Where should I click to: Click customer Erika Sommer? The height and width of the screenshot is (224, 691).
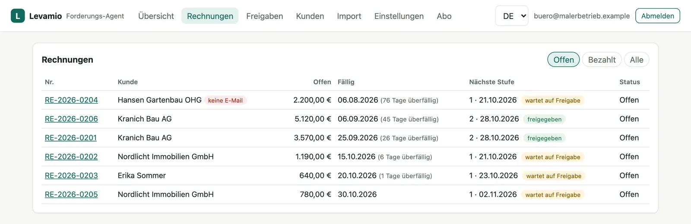coord(142,176)
